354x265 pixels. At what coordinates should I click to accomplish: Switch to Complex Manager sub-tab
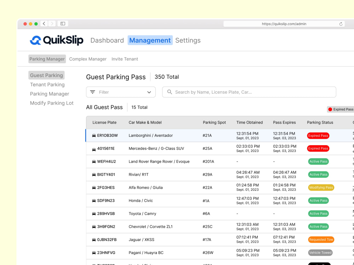pos(88,59)
